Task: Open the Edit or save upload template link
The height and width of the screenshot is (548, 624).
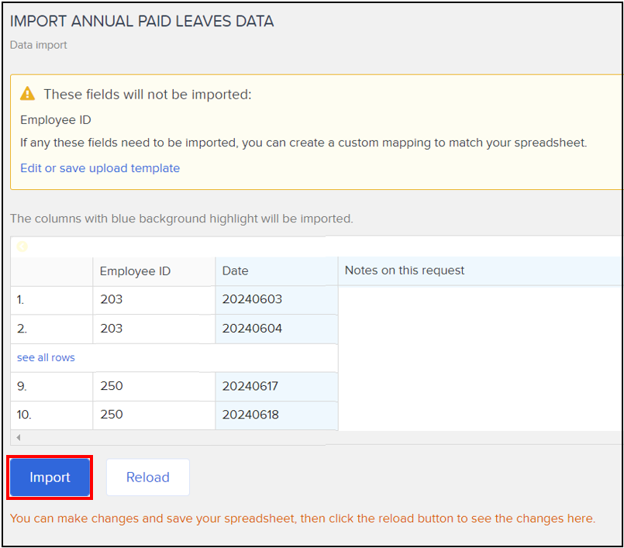Action: [x=100, y=168]
